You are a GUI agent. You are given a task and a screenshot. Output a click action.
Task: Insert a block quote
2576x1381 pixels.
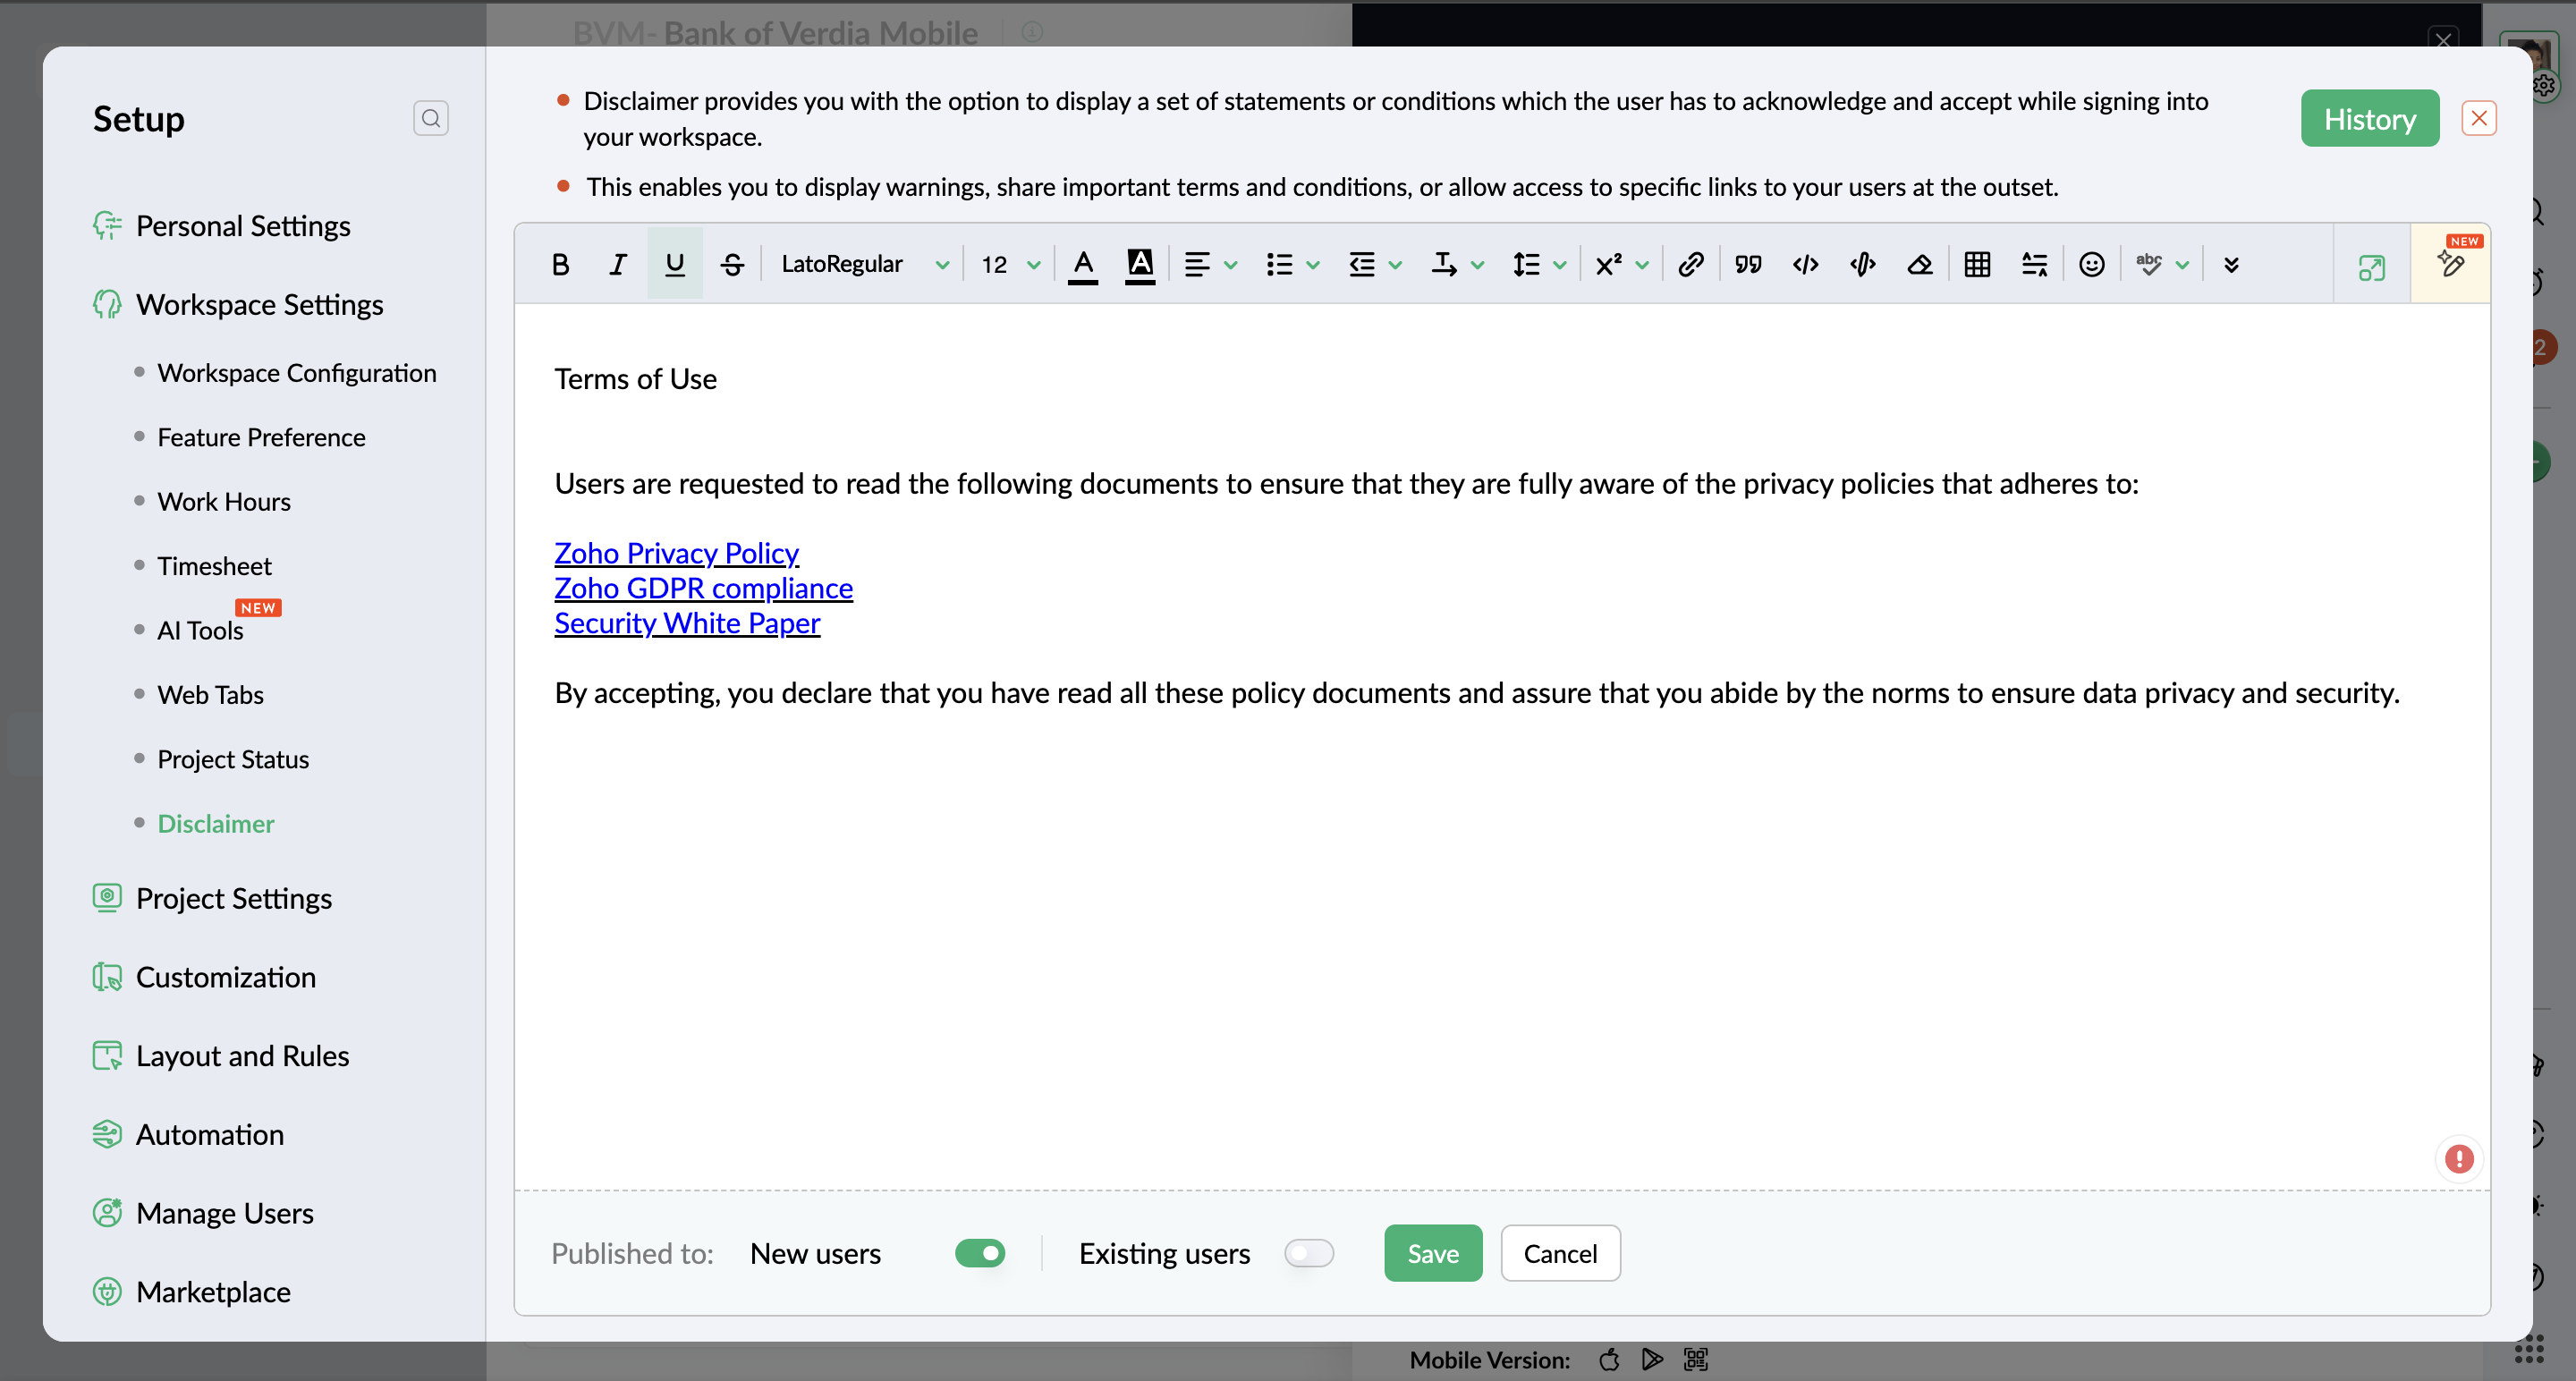pos(1748,264)
